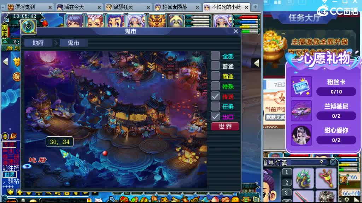Collapse the right panel with the white arrow
This screenshot has width=362, height=203.
pos(256,63)
